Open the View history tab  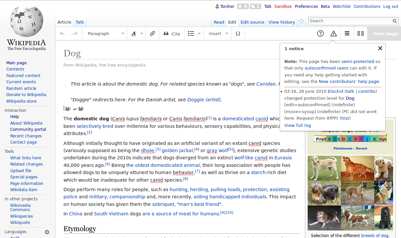[282, 22]
